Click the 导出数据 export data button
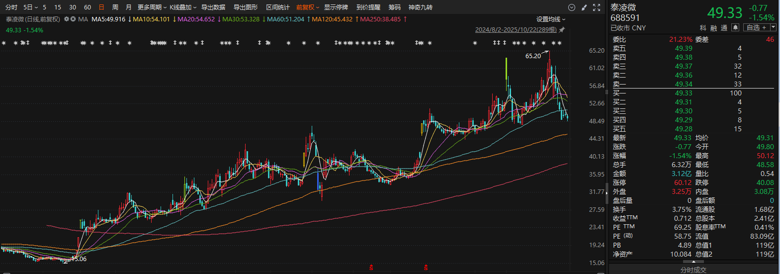 (x=213, y=7)
